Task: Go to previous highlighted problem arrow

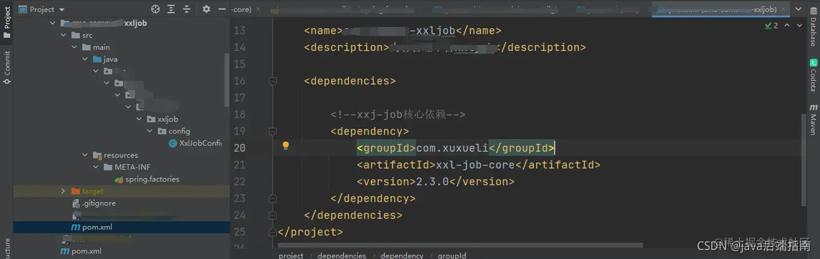Action: pyautogui.click(x=786, y=26)
